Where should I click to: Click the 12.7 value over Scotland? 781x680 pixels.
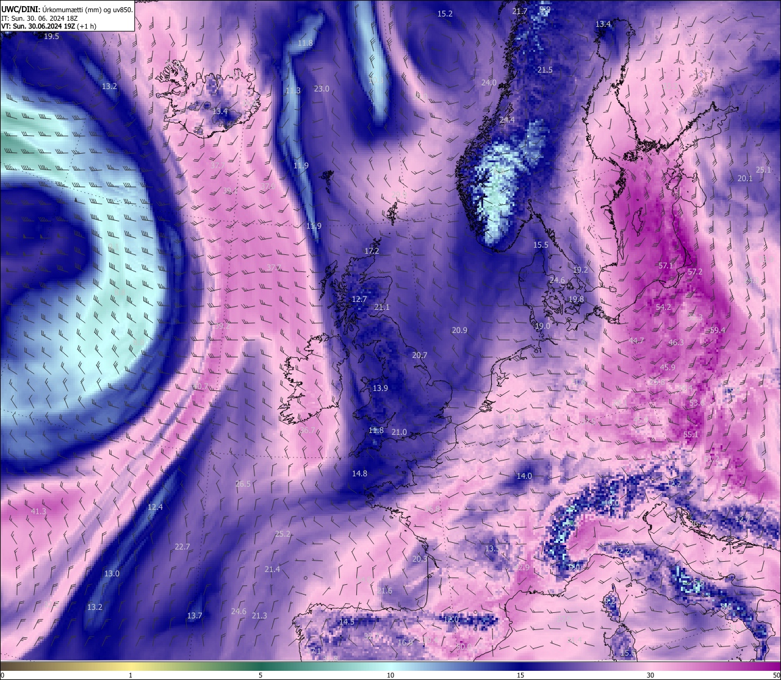359,299
